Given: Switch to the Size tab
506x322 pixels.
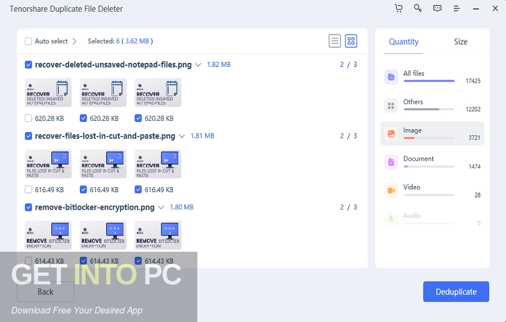Looking at the screenshot, I should [460, 42].
